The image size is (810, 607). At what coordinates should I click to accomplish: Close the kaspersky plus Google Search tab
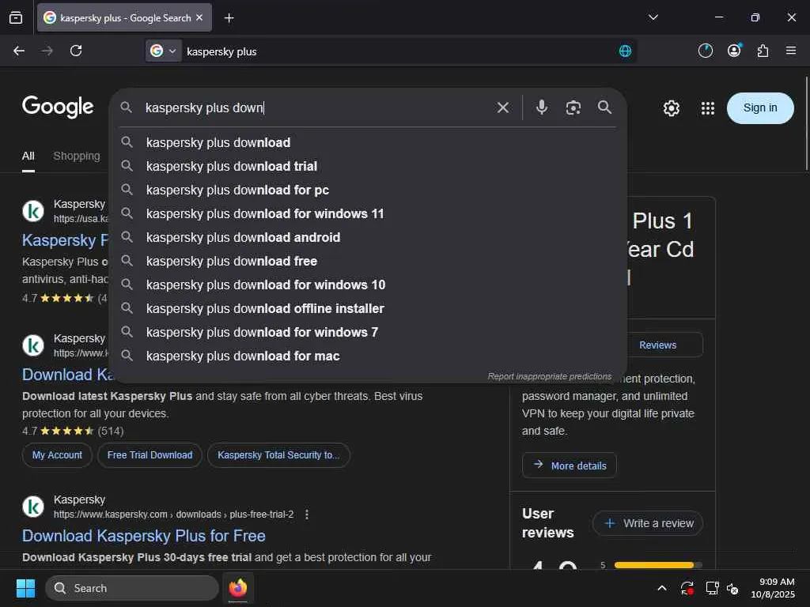[199, 17]
